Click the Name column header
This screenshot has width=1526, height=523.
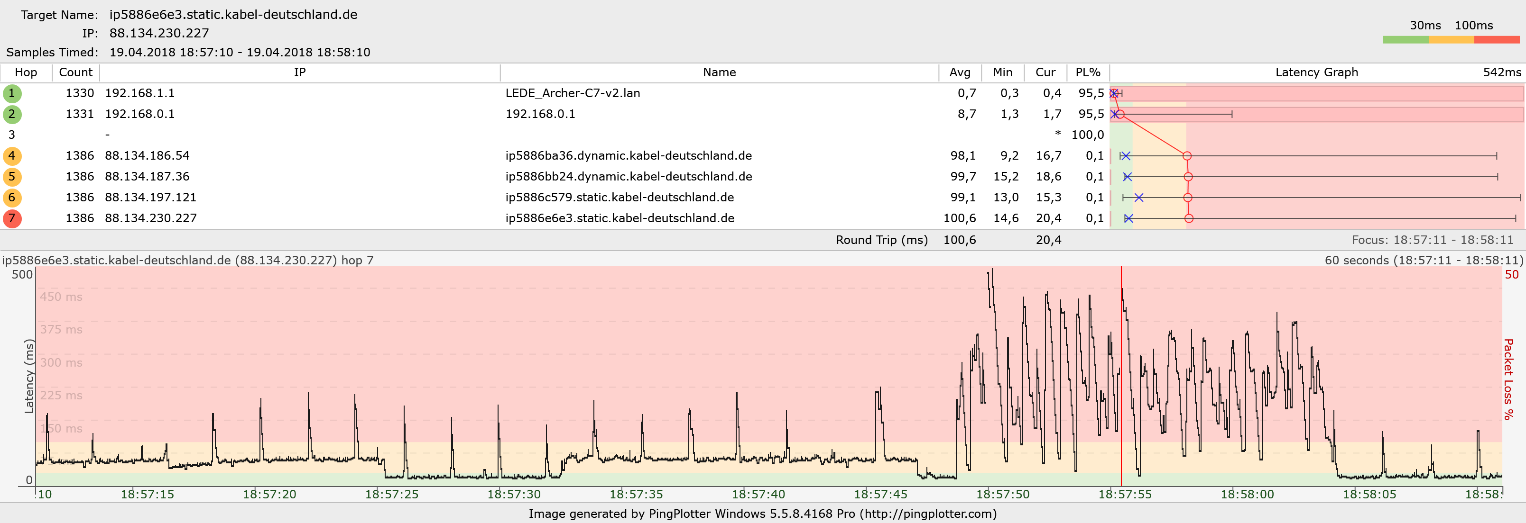[719, 72]
